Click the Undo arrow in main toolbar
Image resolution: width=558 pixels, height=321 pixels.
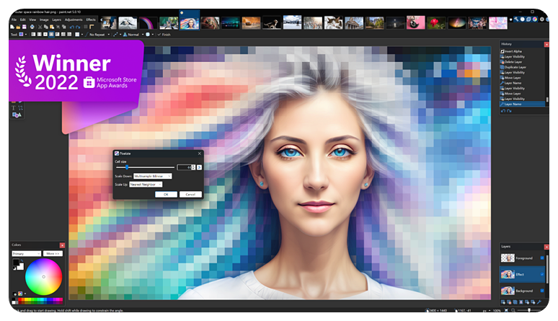(x=72, y=27)
